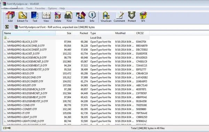The width and height of the screenshot is (209, 132).
Task: Click file icon of MYRIADPRO-BOLD.OTF
Action: [5, 73]
